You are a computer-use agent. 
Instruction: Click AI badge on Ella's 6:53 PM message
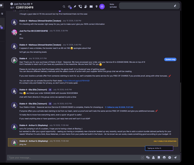(x=50, y=104)
